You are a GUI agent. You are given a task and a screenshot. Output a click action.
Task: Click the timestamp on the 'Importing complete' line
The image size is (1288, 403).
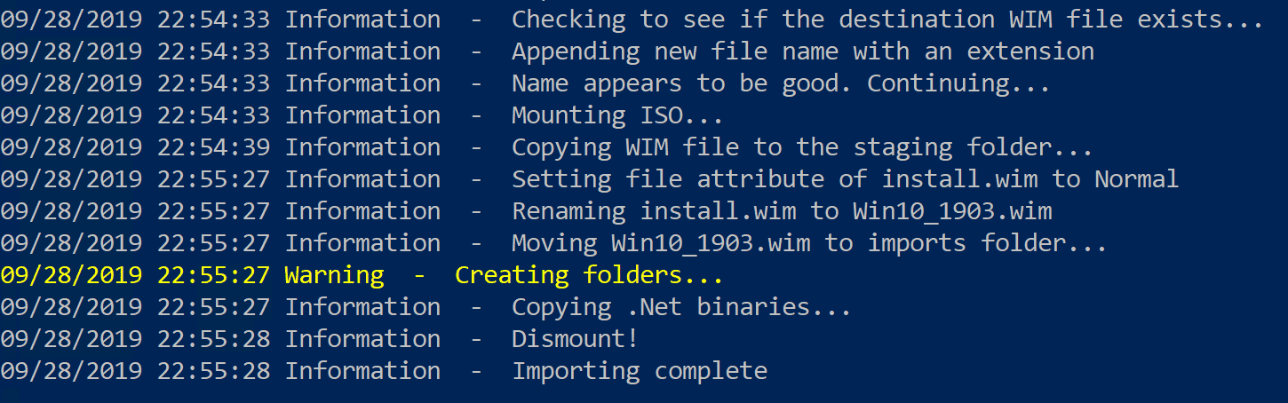pyautogui.click(x=135, y=371)
